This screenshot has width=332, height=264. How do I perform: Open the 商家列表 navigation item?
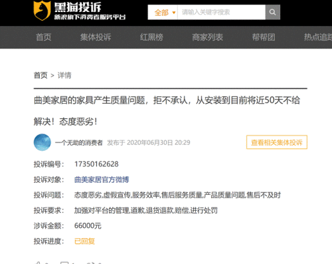pos(207,37)
